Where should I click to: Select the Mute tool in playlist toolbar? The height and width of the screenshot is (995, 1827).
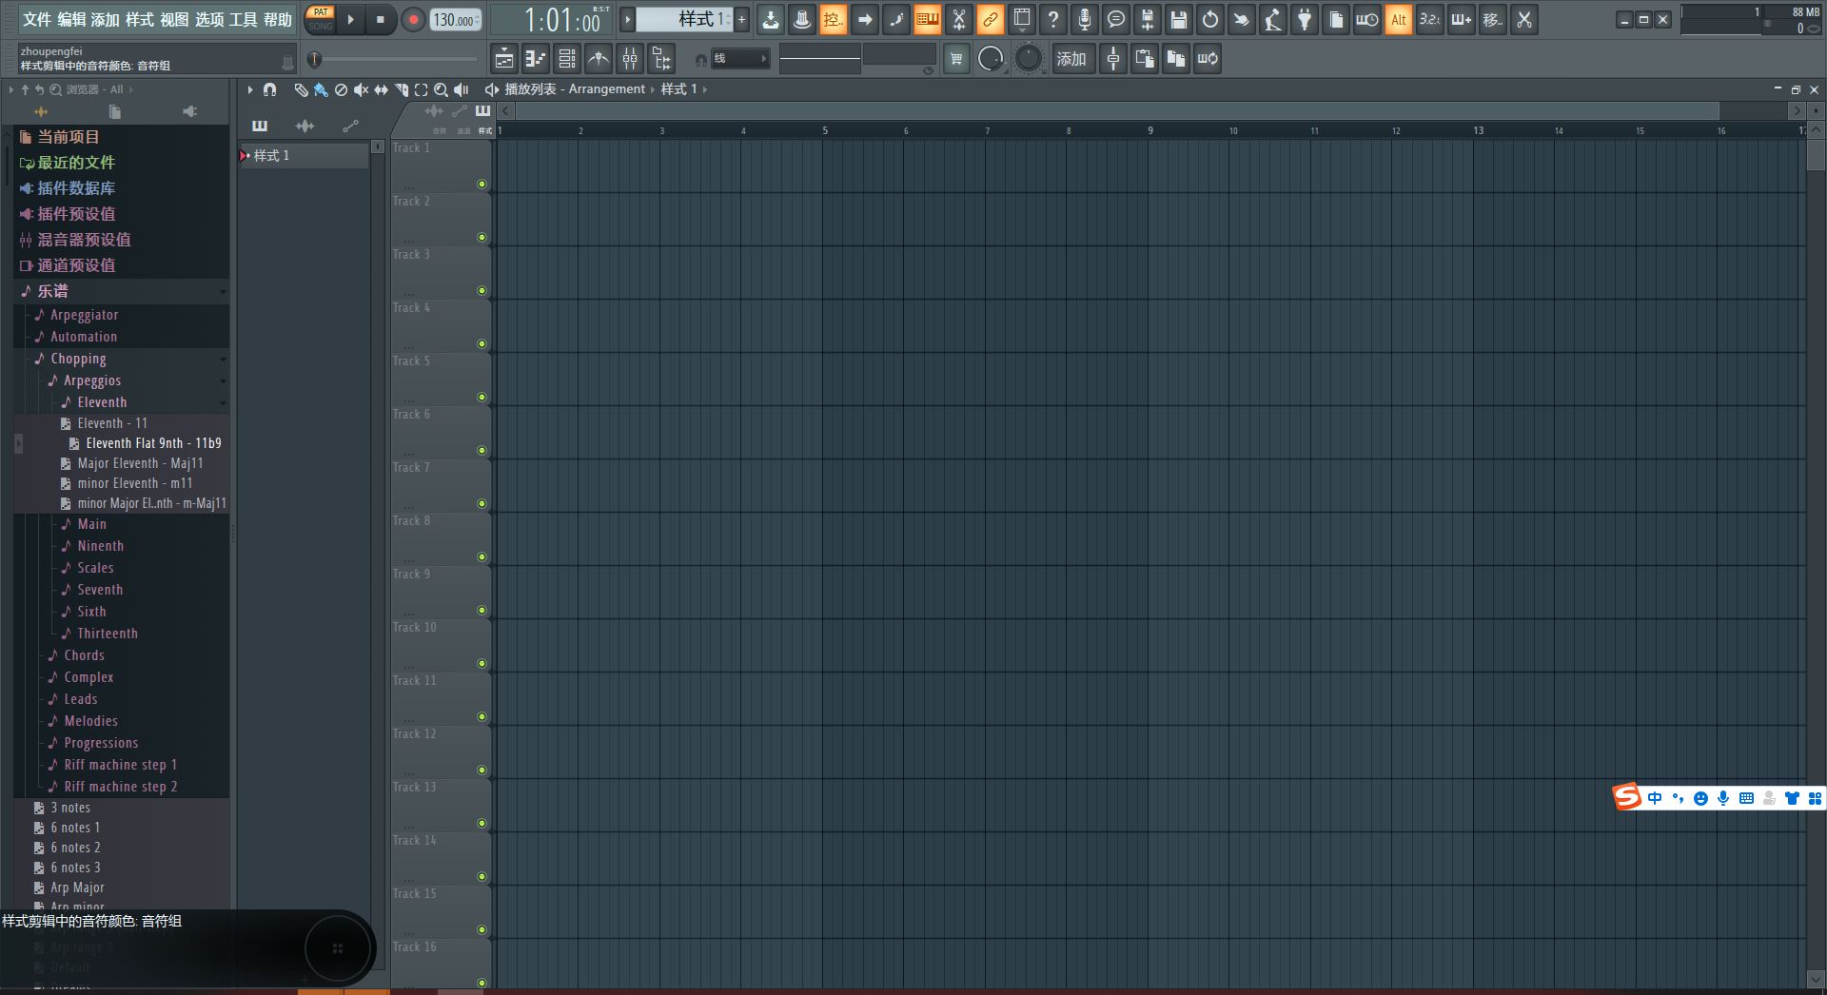[x=361, y=89]
